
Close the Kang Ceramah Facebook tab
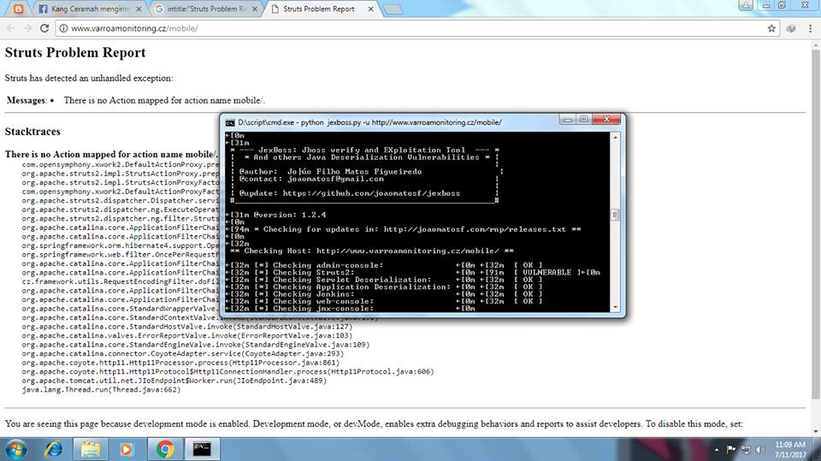click(139, 9)
